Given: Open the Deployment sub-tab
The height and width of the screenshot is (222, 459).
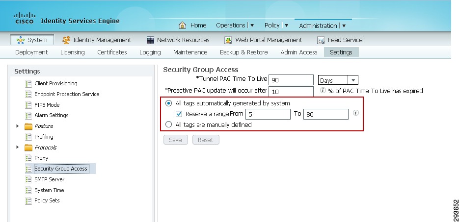Looking at the screenshot, I should pos(31,52).
